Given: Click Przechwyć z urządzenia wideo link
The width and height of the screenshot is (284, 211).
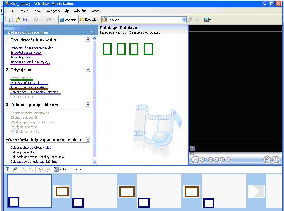Looking at the screenshot, I should 32,48.
